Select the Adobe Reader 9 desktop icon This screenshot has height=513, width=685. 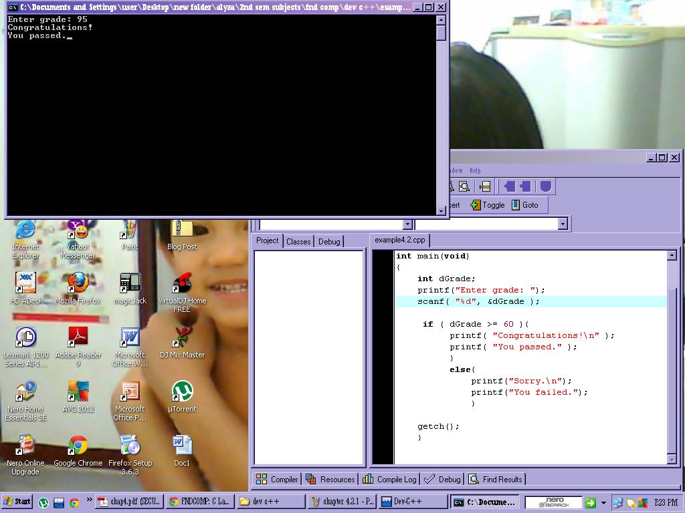[x=78, y=347]
